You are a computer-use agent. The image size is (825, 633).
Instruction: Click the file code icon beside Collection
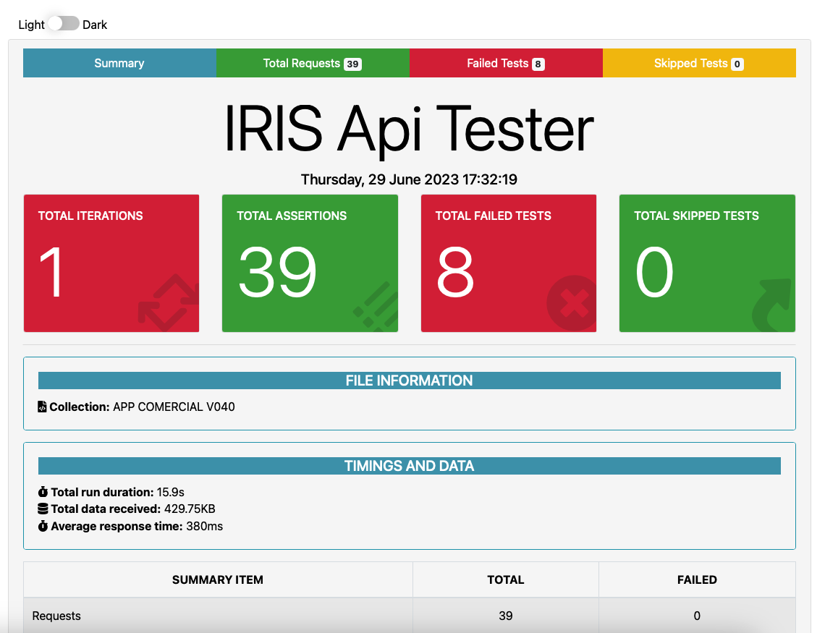click(x=42, y=407)
